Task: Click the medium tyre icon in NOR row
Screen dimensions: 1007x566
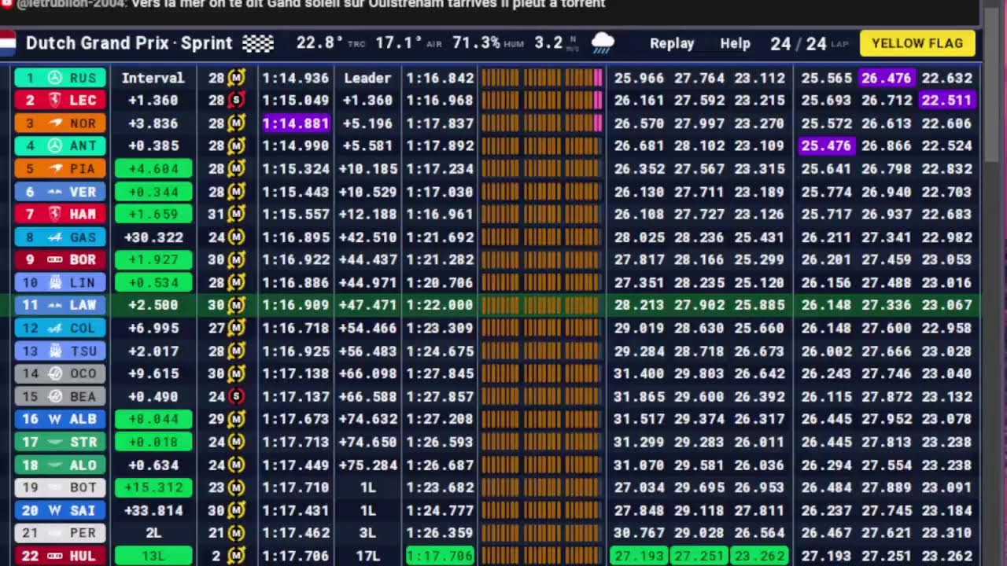Action: tap(236, 123)
